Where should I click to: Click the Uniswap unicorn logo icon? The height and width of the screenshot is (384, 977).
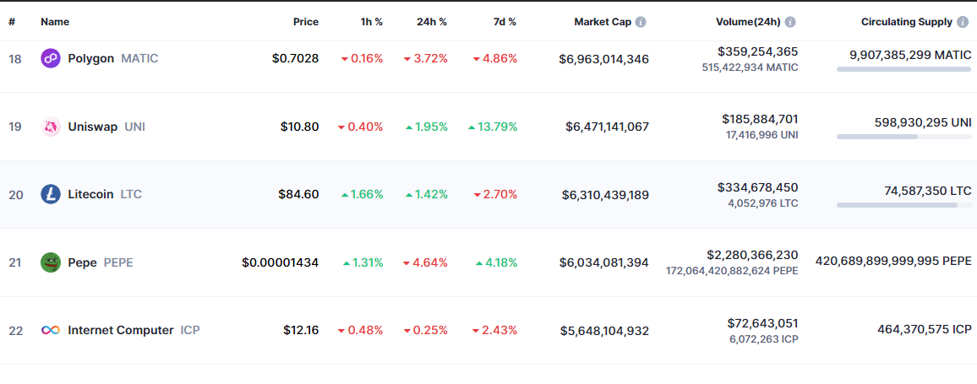point(51,127)
